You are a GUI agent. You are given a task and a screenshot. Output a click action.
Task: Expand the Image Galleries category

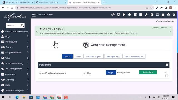15,52
